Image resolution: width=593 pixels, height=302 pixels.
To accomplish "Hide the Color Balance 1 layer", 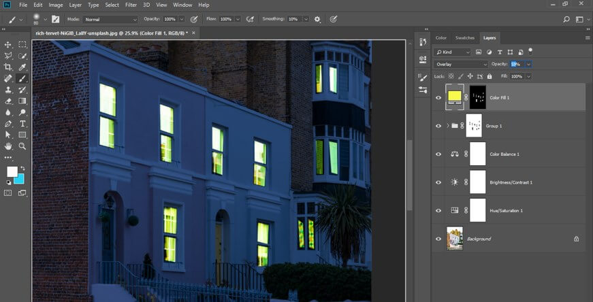I will 438,154.
